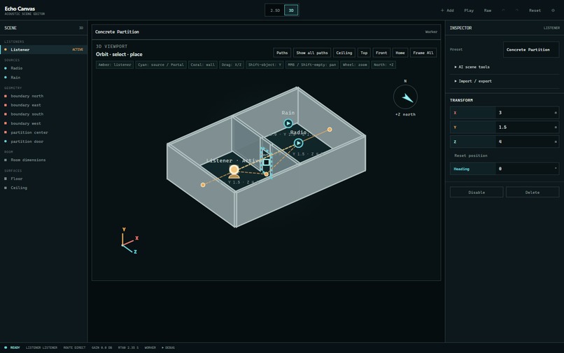Click the undo arrow in top bar

503,11
